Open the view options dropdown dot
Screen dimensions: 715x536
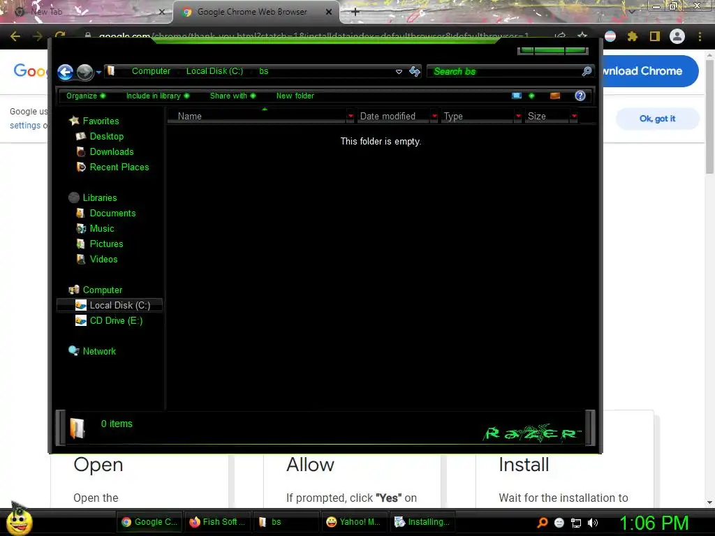tap(531, 96)
